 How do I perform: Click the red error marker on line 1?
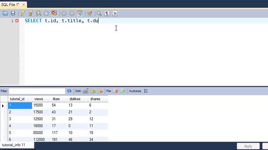(x=17, y=20)
